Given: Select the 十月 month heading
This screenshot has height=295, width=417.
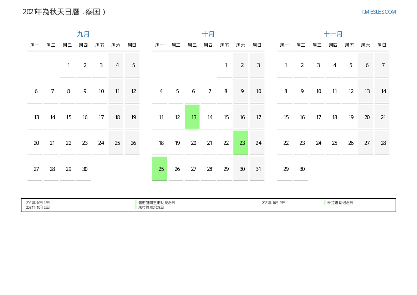Looking at the screenshot, I should click(x=208, y=34).
